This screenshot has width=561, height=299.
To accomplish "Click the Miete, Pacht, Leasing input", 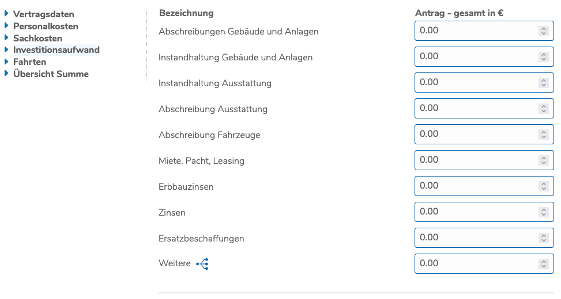I will click(475, 160).
